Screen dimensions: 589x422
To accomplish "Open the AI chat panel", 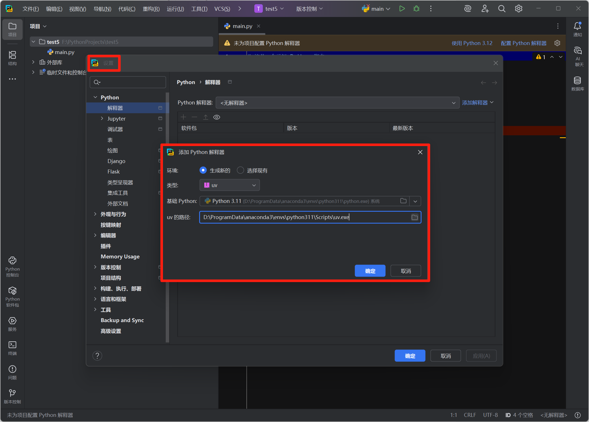I will (577, 56).
